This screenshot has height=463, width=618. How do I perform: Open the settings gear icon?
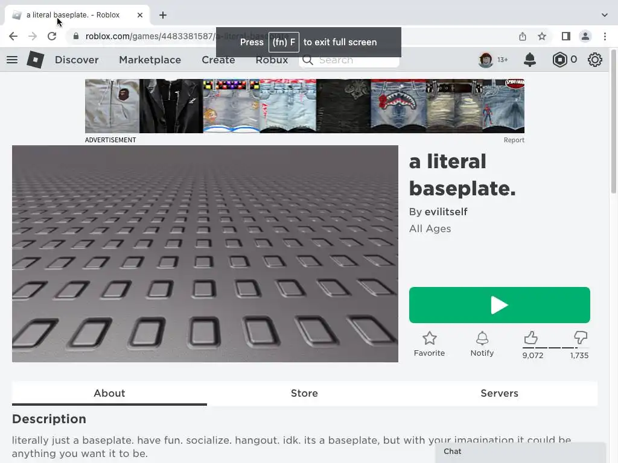click(594, 60)
